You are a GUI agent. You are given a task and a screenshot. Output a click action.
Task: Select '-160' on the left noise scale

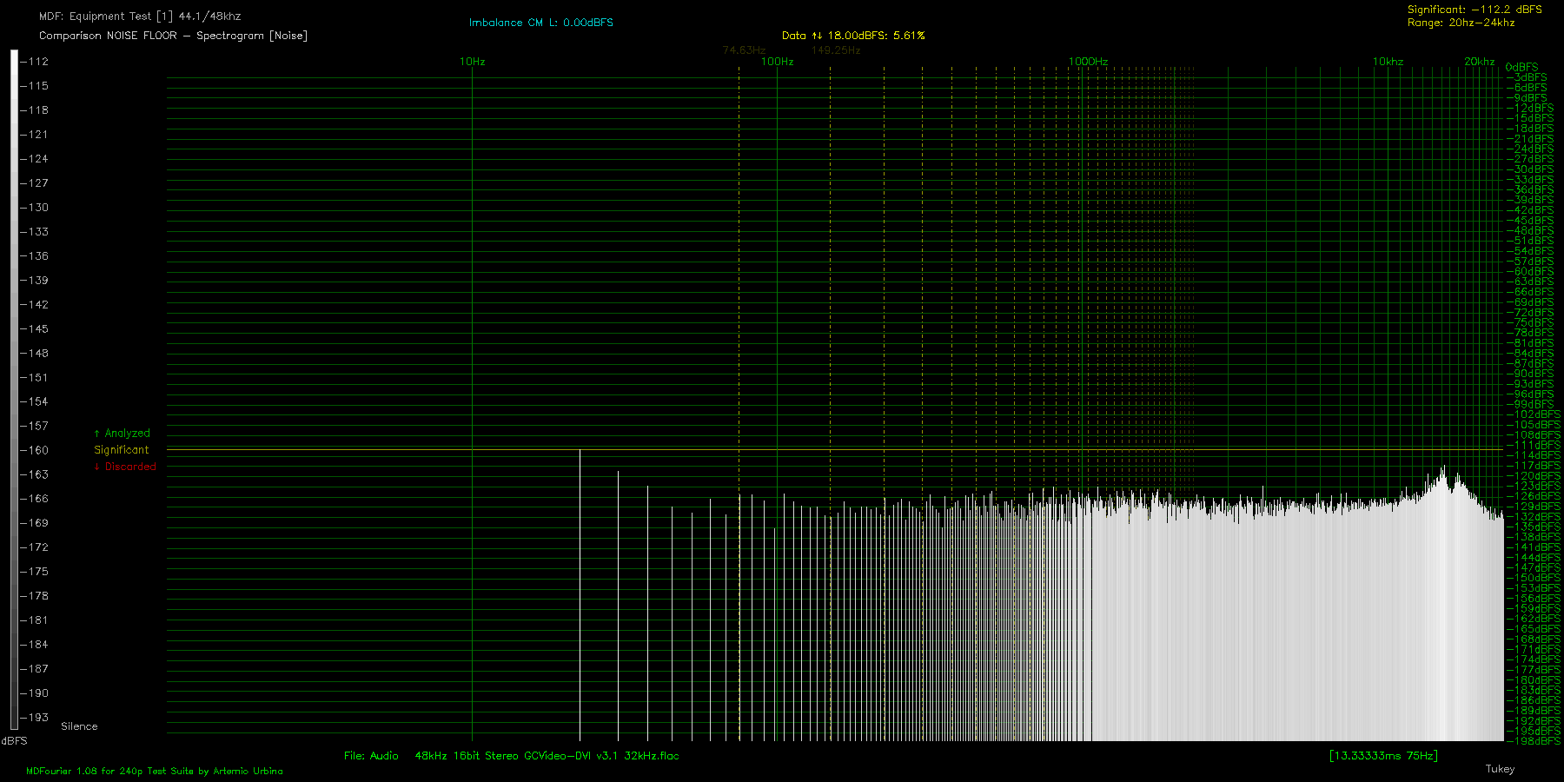35,450
